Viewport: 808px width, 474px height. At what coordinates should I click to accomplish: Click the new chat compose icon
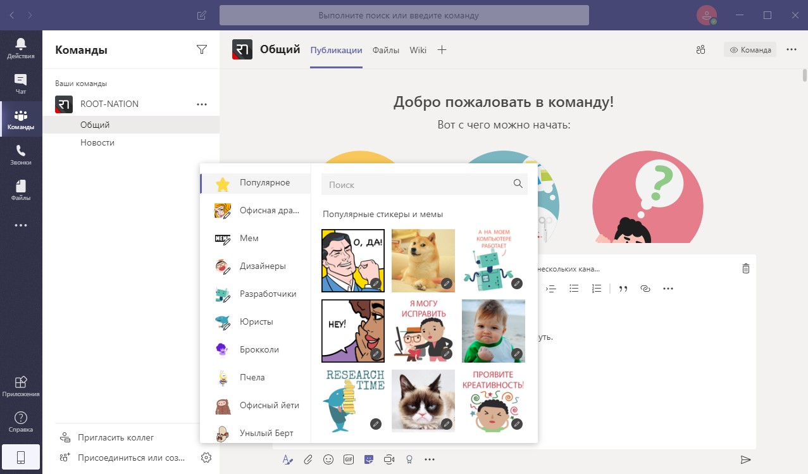click(x=202, y=15)
